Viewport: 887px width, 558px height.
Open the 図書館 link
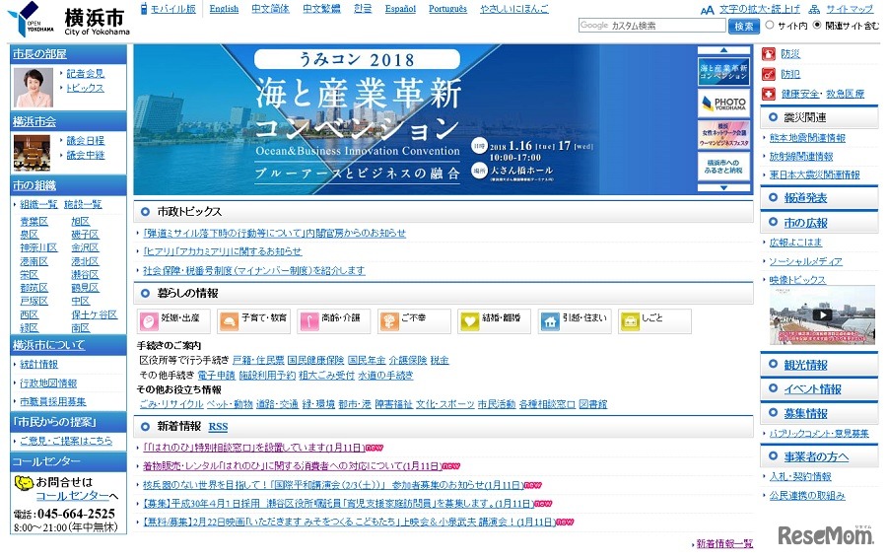click(593, 404)
